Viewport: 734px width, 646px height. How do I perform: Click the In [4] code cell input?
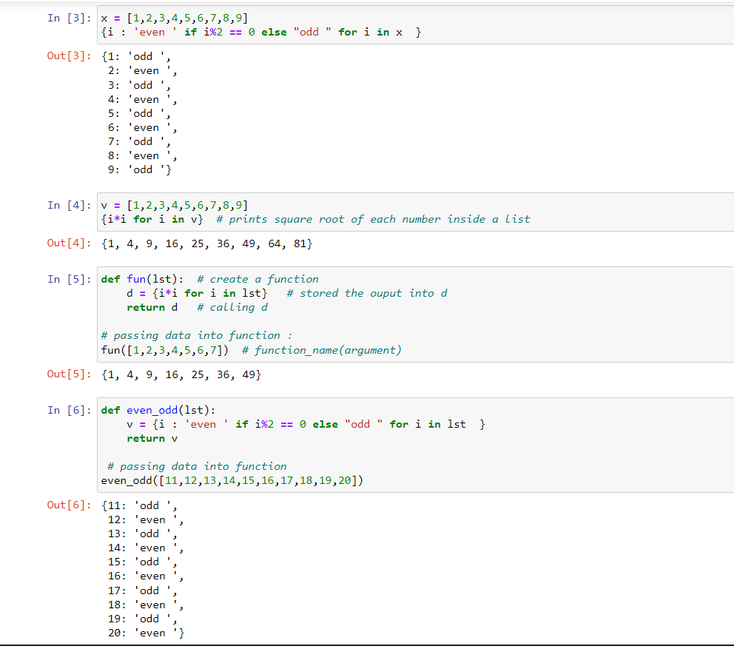416,212
